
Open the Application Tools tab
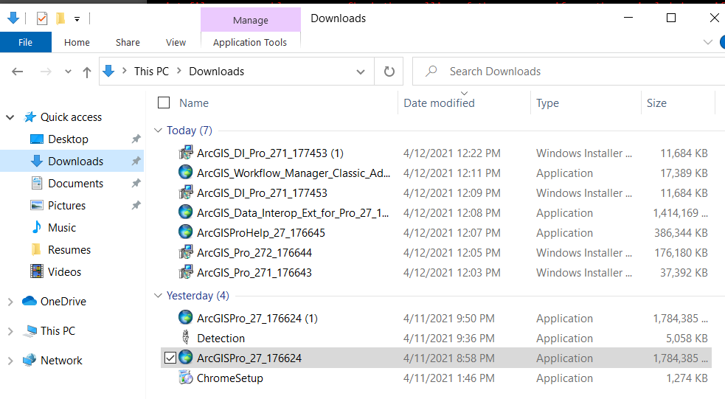250,43
